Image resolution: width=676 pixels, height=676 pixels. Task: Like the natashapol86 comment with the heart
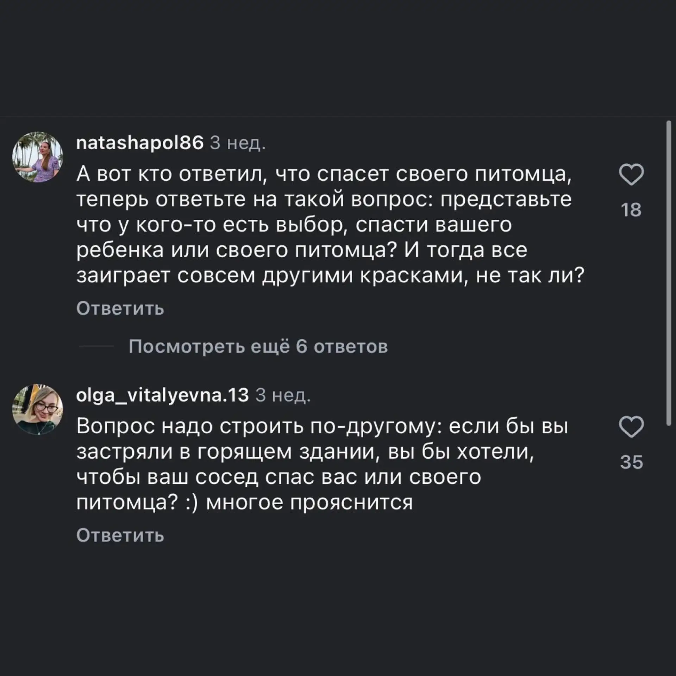[631, 175]
